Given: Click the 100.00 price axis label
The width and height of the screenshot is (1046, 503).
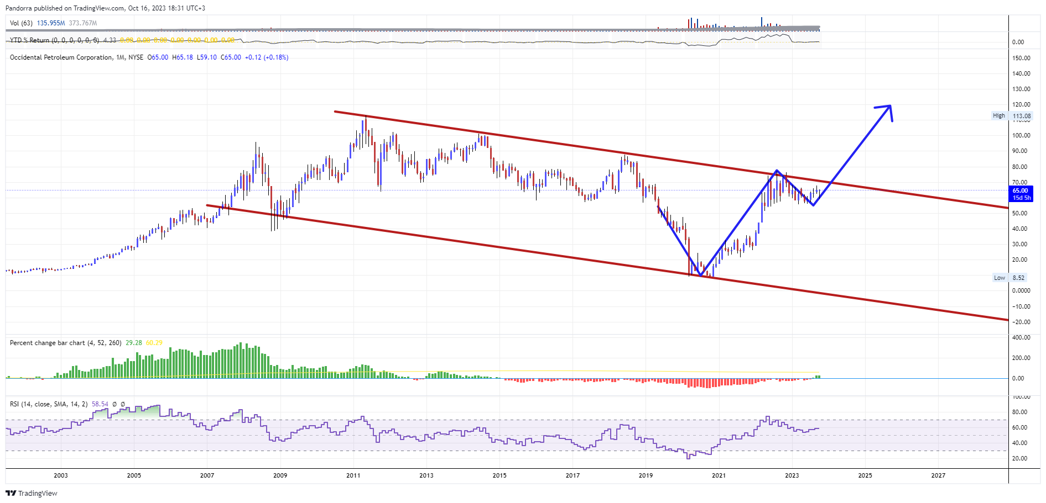Looking at the screenshot, I should point(1021,135).
